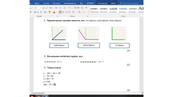Screen dimensions: 173x97
Task: Sort the selected text alphabetically
Action: point(82,8)
